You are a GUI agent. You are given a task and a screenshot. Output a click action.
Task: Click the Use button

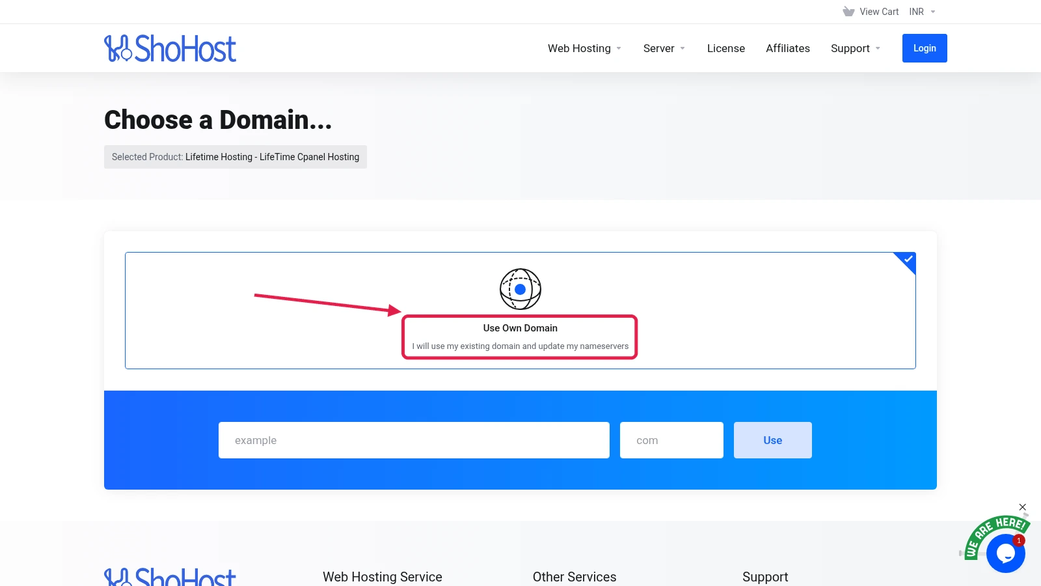pyautogui.click(x=772, y=440)
